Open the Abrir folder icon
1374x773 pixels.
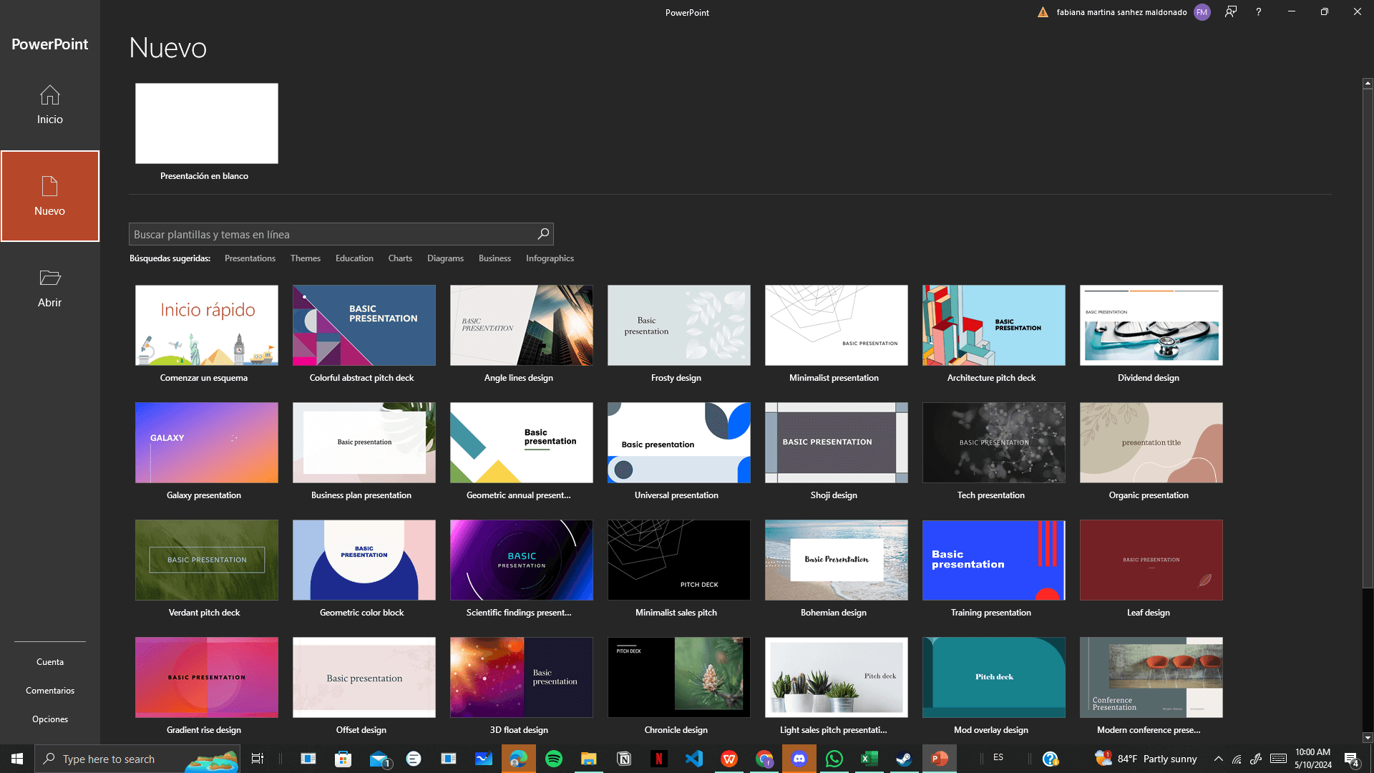click(49, 278)
